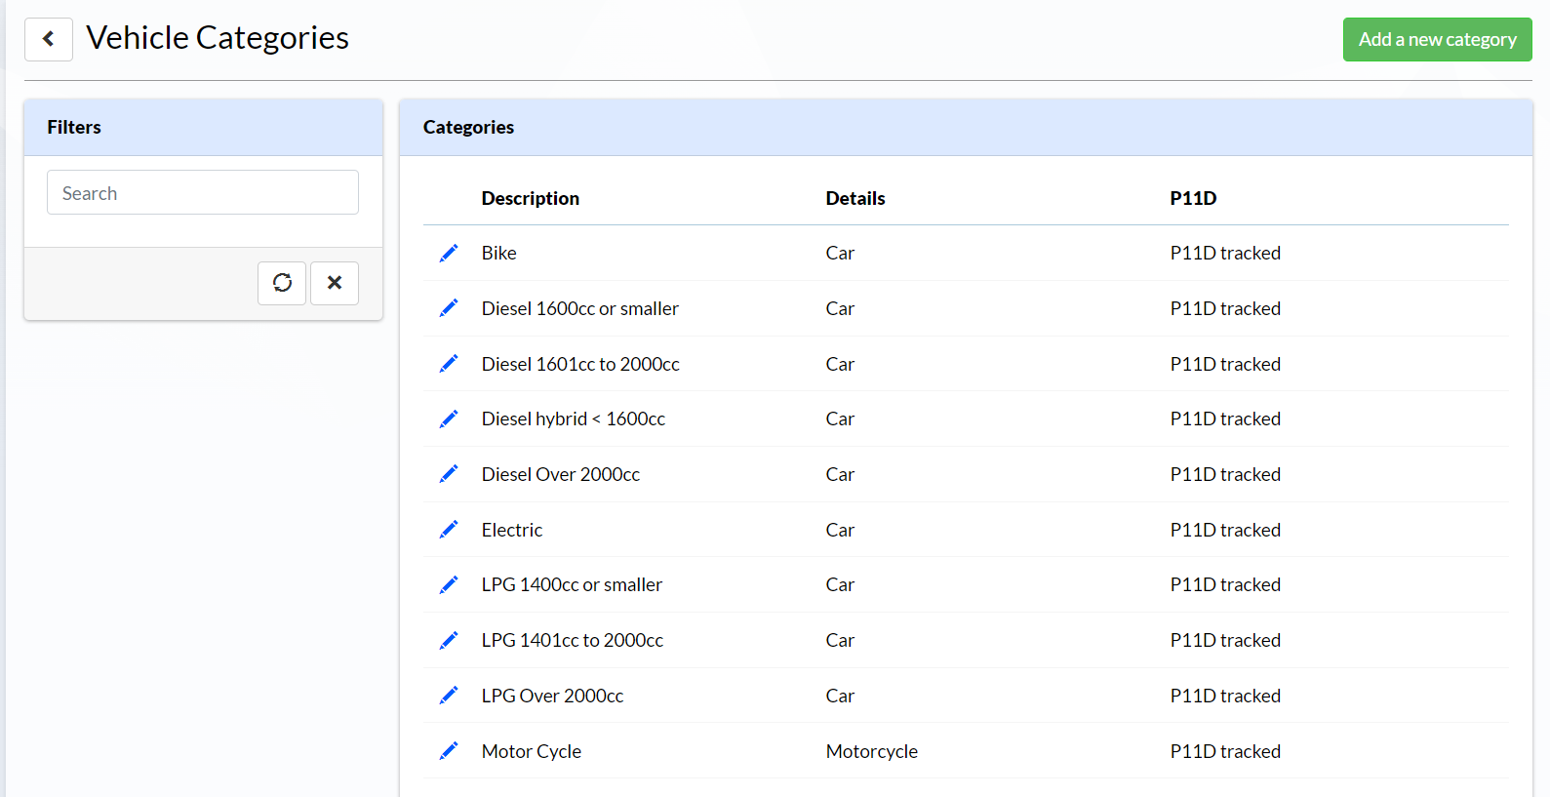Image resolution: width=1550 pixels, height=797 pixels.
Task: Select the LPG Over 2000cc text
Action: [552, 696]
